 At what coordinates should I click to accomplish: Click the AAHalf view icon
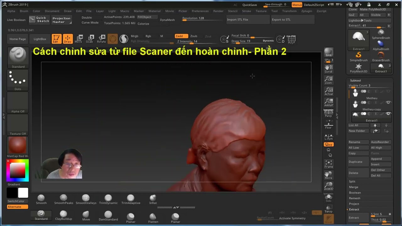pyautogui.click(x=329, y=103)
